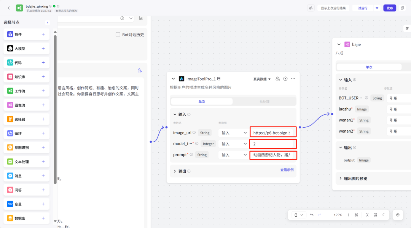
Task: Click 显示上次运行结果
Action: tap(333, 8)
